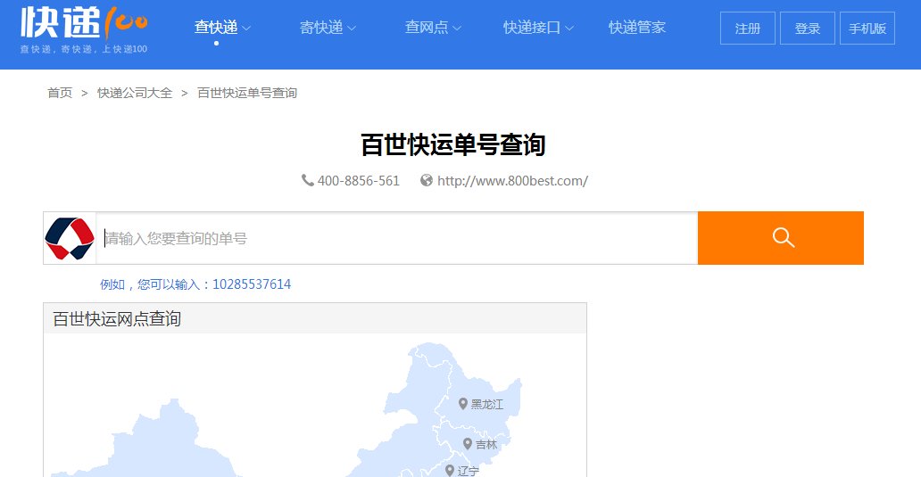Image resolution: width=921 pixels, height=477 pixels.
Task: Open the http://www.800best.com/ website link
Action: 512,181
